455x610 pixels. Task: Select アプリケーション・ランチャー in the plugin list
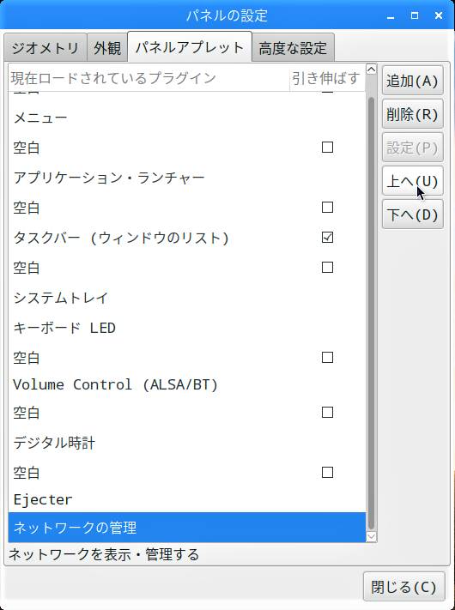coord(187,178)
